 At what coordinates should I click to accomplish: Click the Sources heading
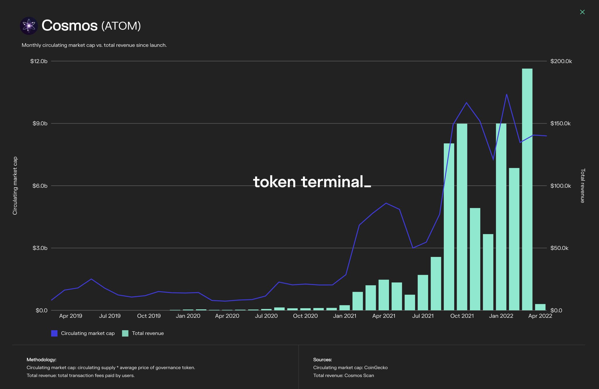click(x=323, y=360)
